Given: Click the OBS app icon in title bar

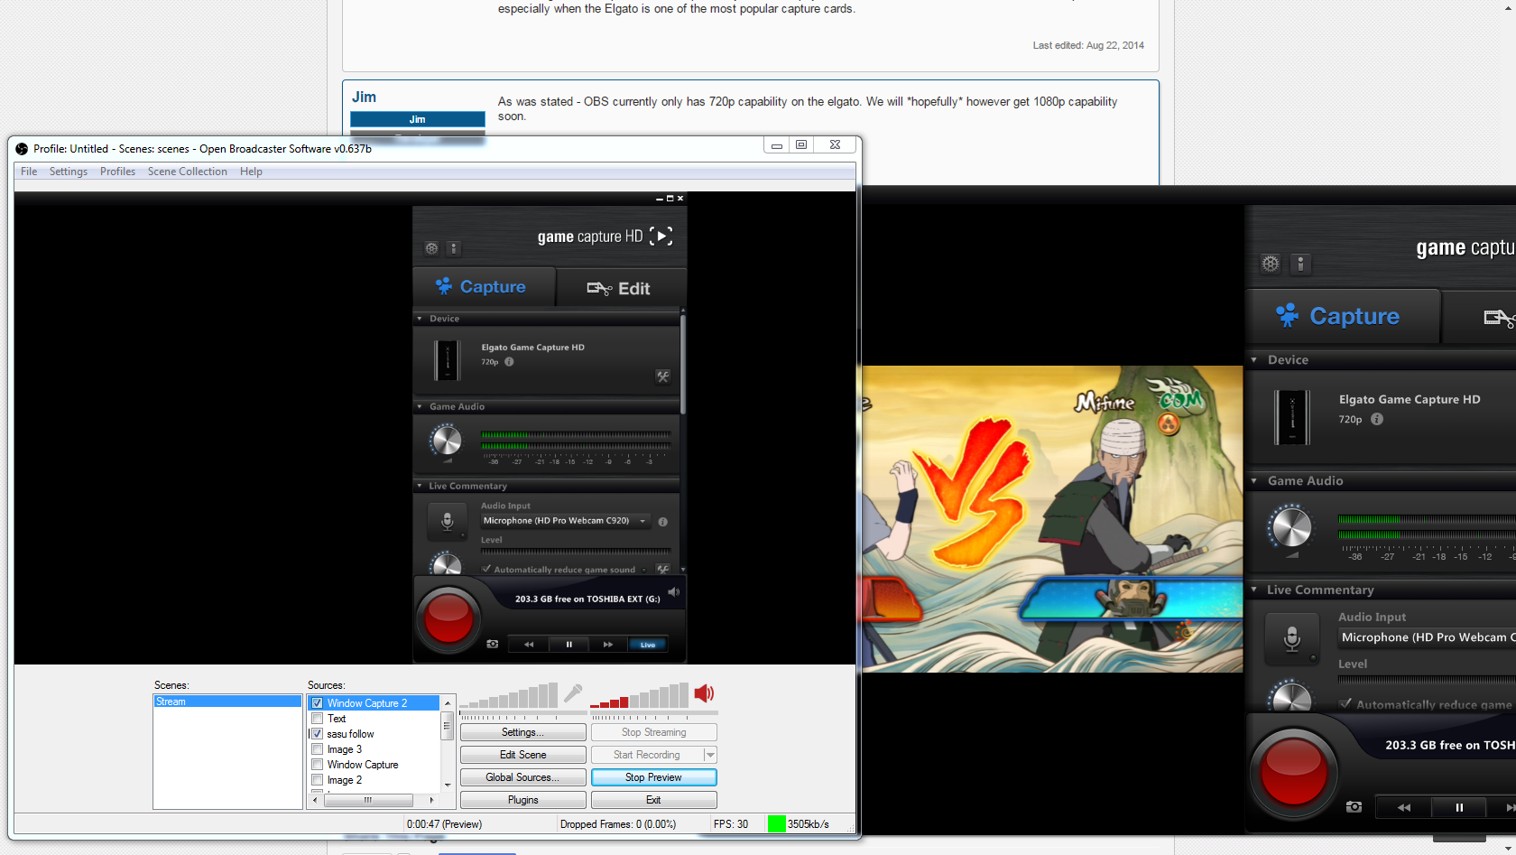Looking at the screenshot, I should (x=22, y=149).
